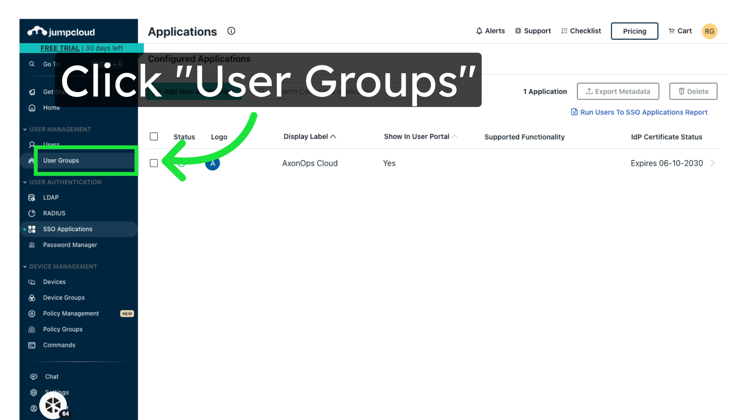Open Chat in the sidebar
The height and width of the screenshot is (420, 747).
(51, 377)
